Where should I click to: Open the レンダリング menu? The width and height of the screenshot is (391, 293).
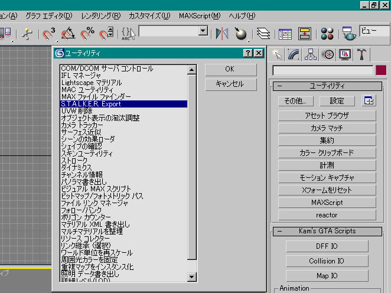click(101, 16)
